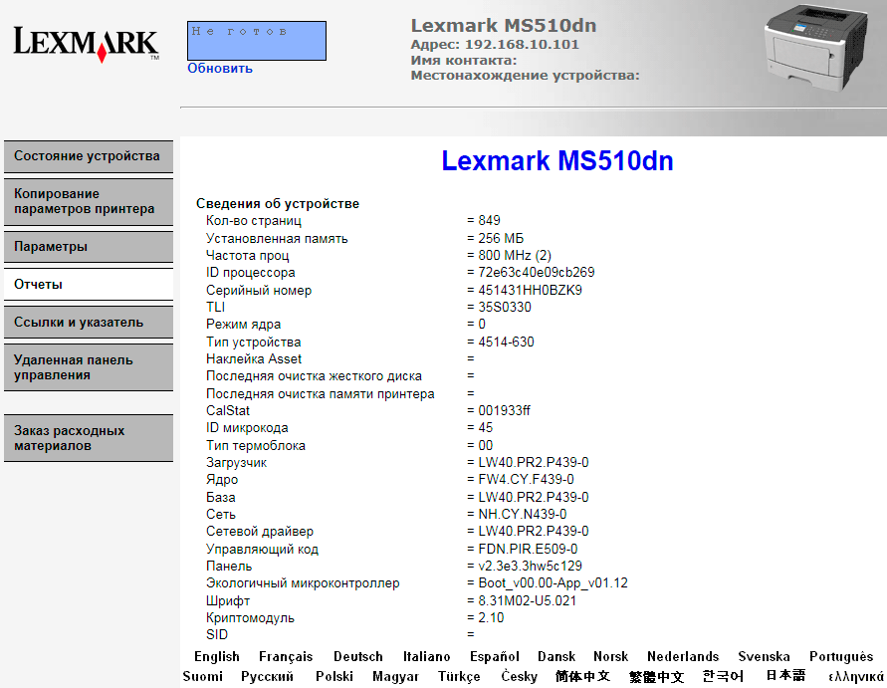Switch language to Norsk
Viewport: 887px width, 688px height.
tap(611, 657)
